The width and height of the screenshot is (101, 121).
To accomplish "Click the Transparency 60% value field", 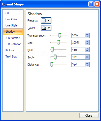I will click(78, 35).
